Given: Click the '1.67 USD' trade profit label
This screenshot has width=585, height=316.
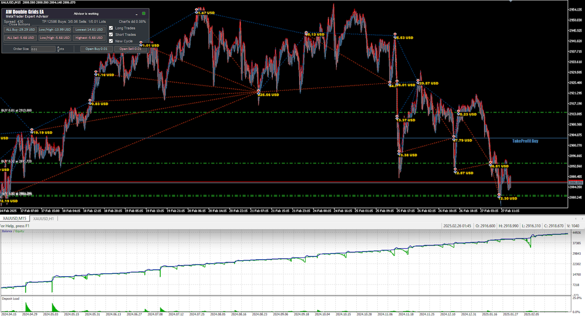Looking at the screenshot, I should tap(206, 13).
